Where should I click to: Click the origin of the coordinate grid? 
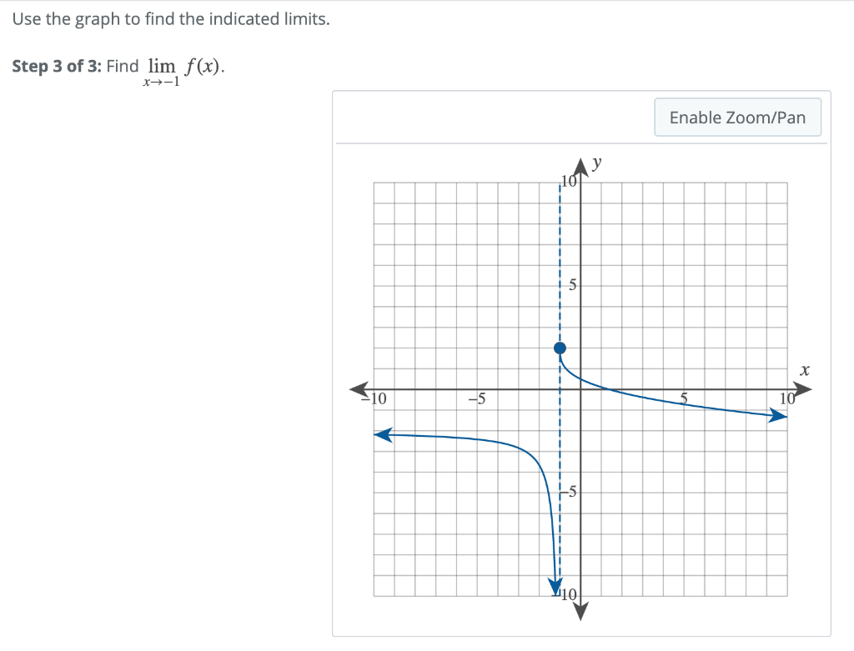[580, 388]
